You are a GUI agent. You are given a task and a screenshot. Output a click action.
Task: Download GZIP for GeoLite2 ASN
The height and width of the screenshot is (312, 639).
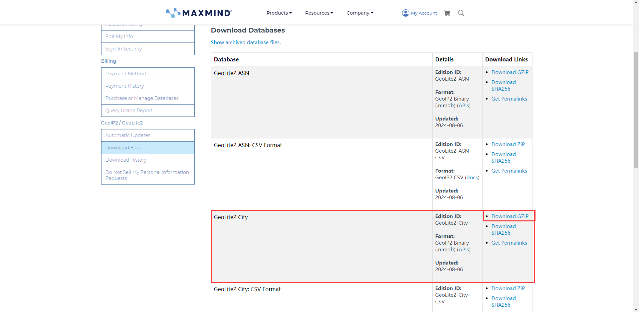tap(510, 72)
